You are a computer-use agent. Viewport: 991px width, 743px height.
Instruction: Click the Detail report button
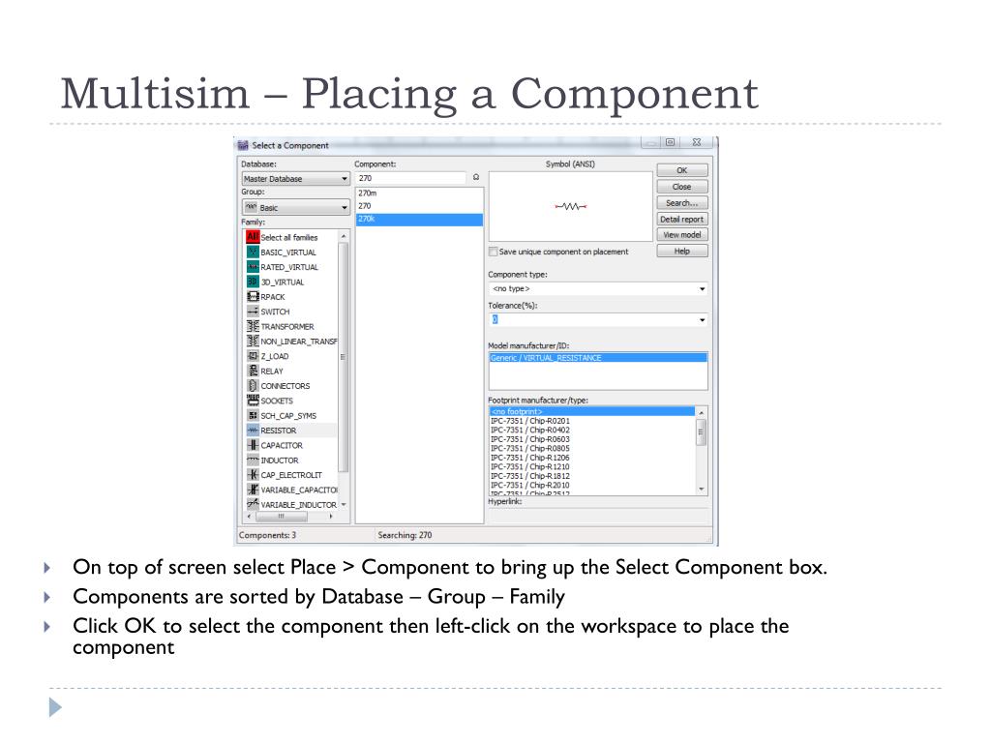[682, 220]
